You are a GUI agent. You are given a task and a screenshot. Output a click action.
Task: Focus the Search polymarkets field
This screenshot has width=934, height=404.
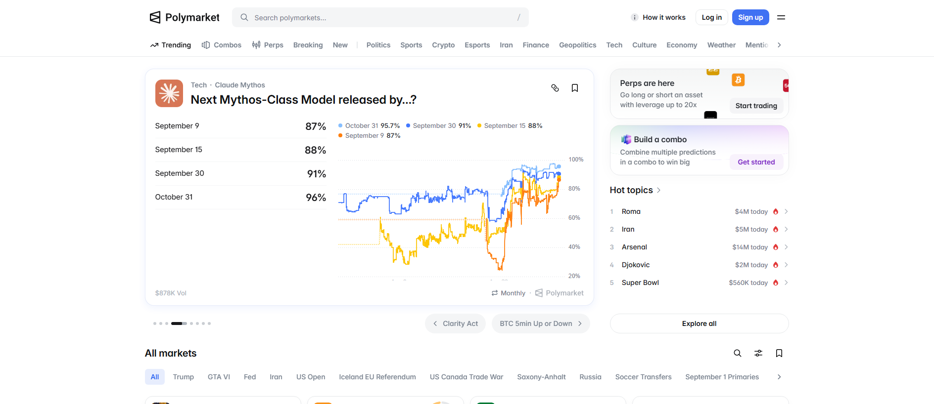click(380, 17)
